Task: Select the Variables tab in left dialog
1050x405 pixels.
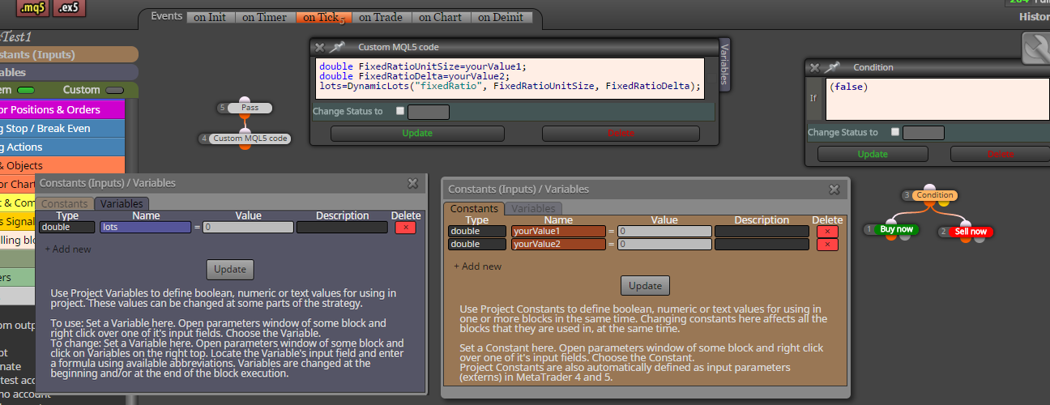Action: (122, 204)
